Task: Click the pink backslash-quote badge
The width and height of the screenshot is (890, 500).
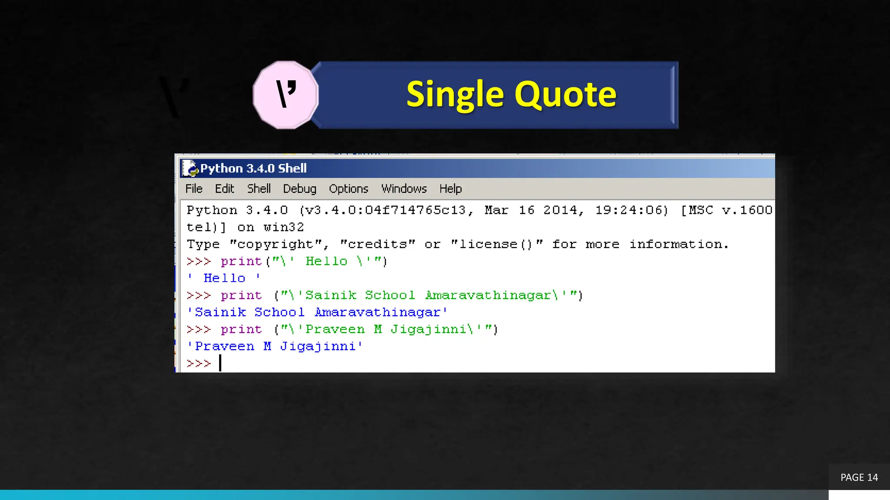Action: click(x=286, y=95)
